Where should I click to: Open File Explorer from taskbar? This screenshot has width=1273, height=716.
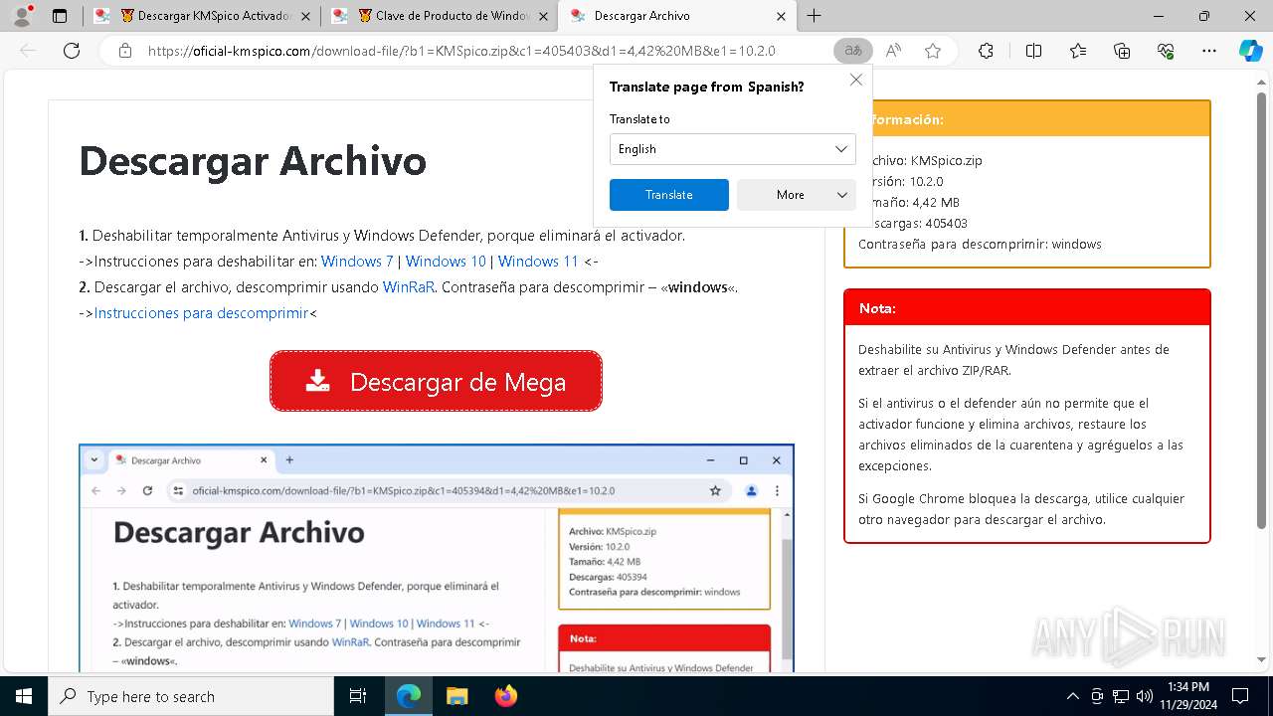pyautogui.click(x=456, y=696)
